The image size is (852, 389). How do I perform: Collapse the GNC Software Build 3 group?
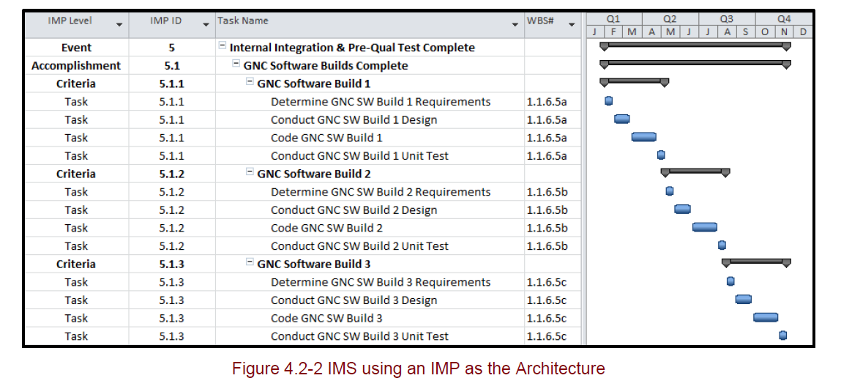point(250,263)
